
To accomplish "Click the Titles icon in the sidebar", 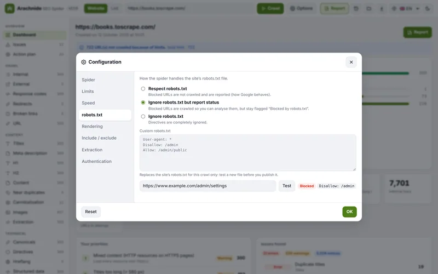I will coord(8,144).
